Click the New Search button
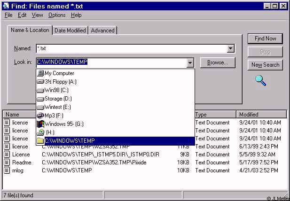The image size is (290, 201). click(x=265, y=65)
